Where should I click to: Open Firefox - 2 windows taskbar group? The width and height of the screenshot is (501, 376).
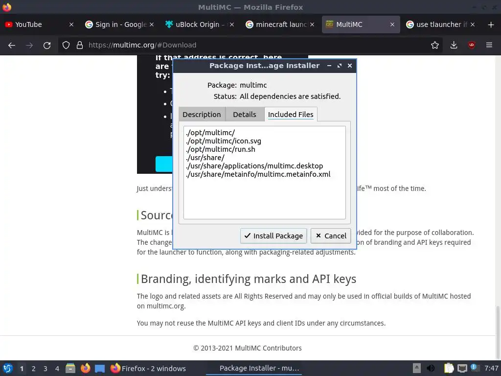tap(148, 368)
